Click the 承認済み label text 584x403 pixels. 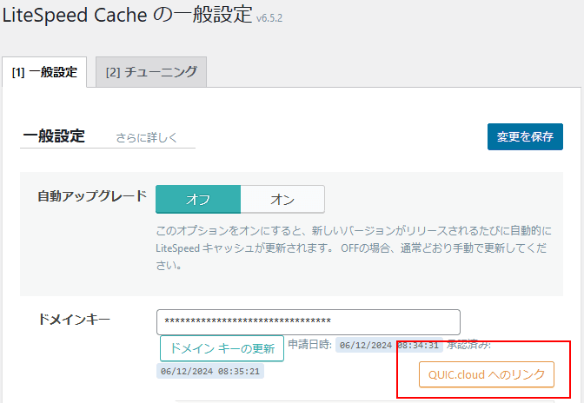click(x=469, y=345)
